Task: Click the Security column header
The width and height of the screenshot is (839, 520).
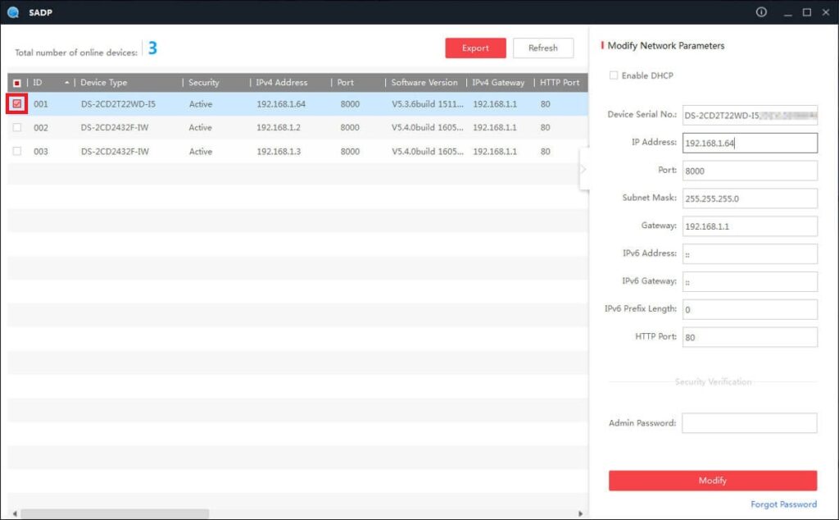Action: pyautogui.click(x=204, y=83)
